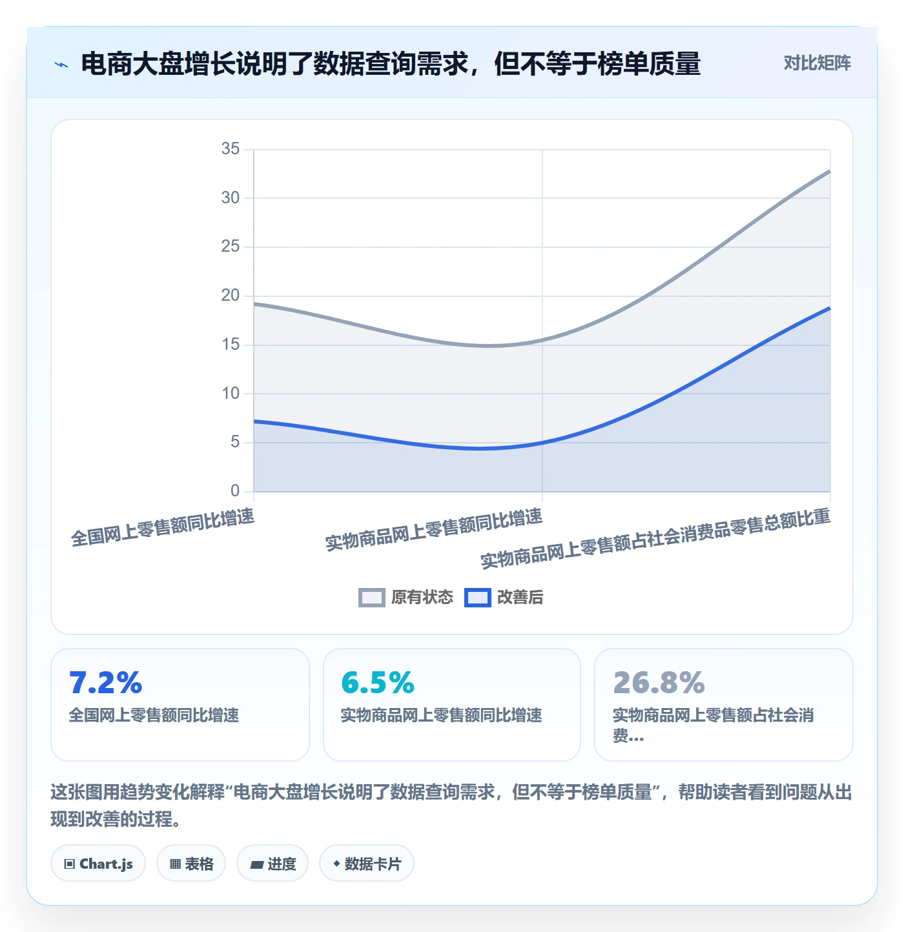904x932 pixels.
Task: Click the y-axis value 35
Action: point(231,149)
